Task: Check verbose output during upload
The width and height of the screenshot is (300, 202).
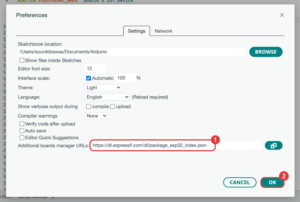Action: pyautogui.click(x=112, y=106)
